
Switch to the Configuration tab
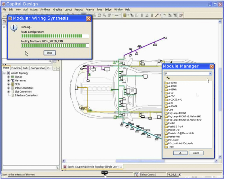pyautogui.click(x=38, y=68)
